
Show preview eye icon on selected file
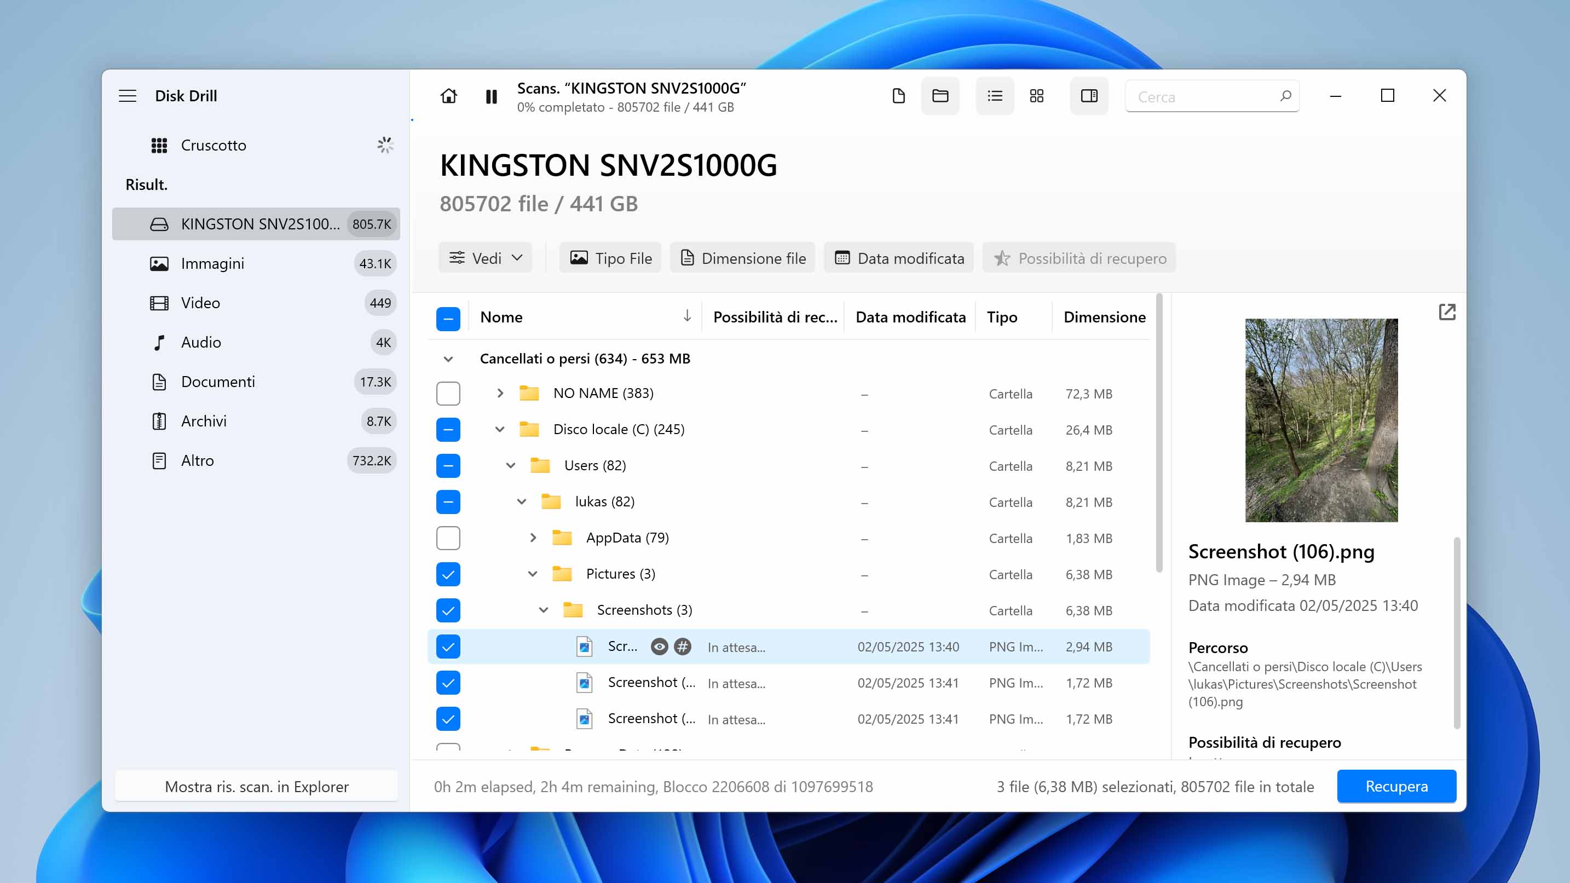pyautogui.click(x=660, y=647)
